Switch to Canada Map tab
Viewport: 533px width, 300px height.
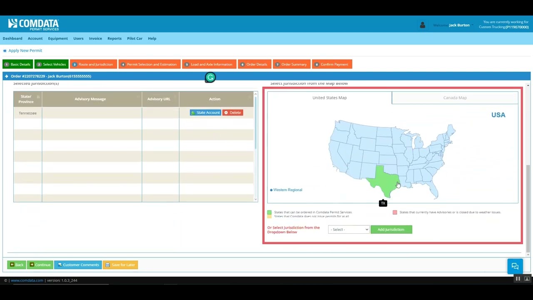click(455, 98)
